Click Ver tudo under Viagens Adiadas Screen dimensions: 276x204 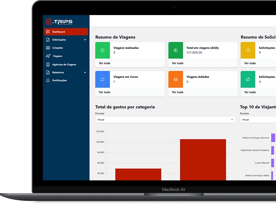tap(178, 92)
